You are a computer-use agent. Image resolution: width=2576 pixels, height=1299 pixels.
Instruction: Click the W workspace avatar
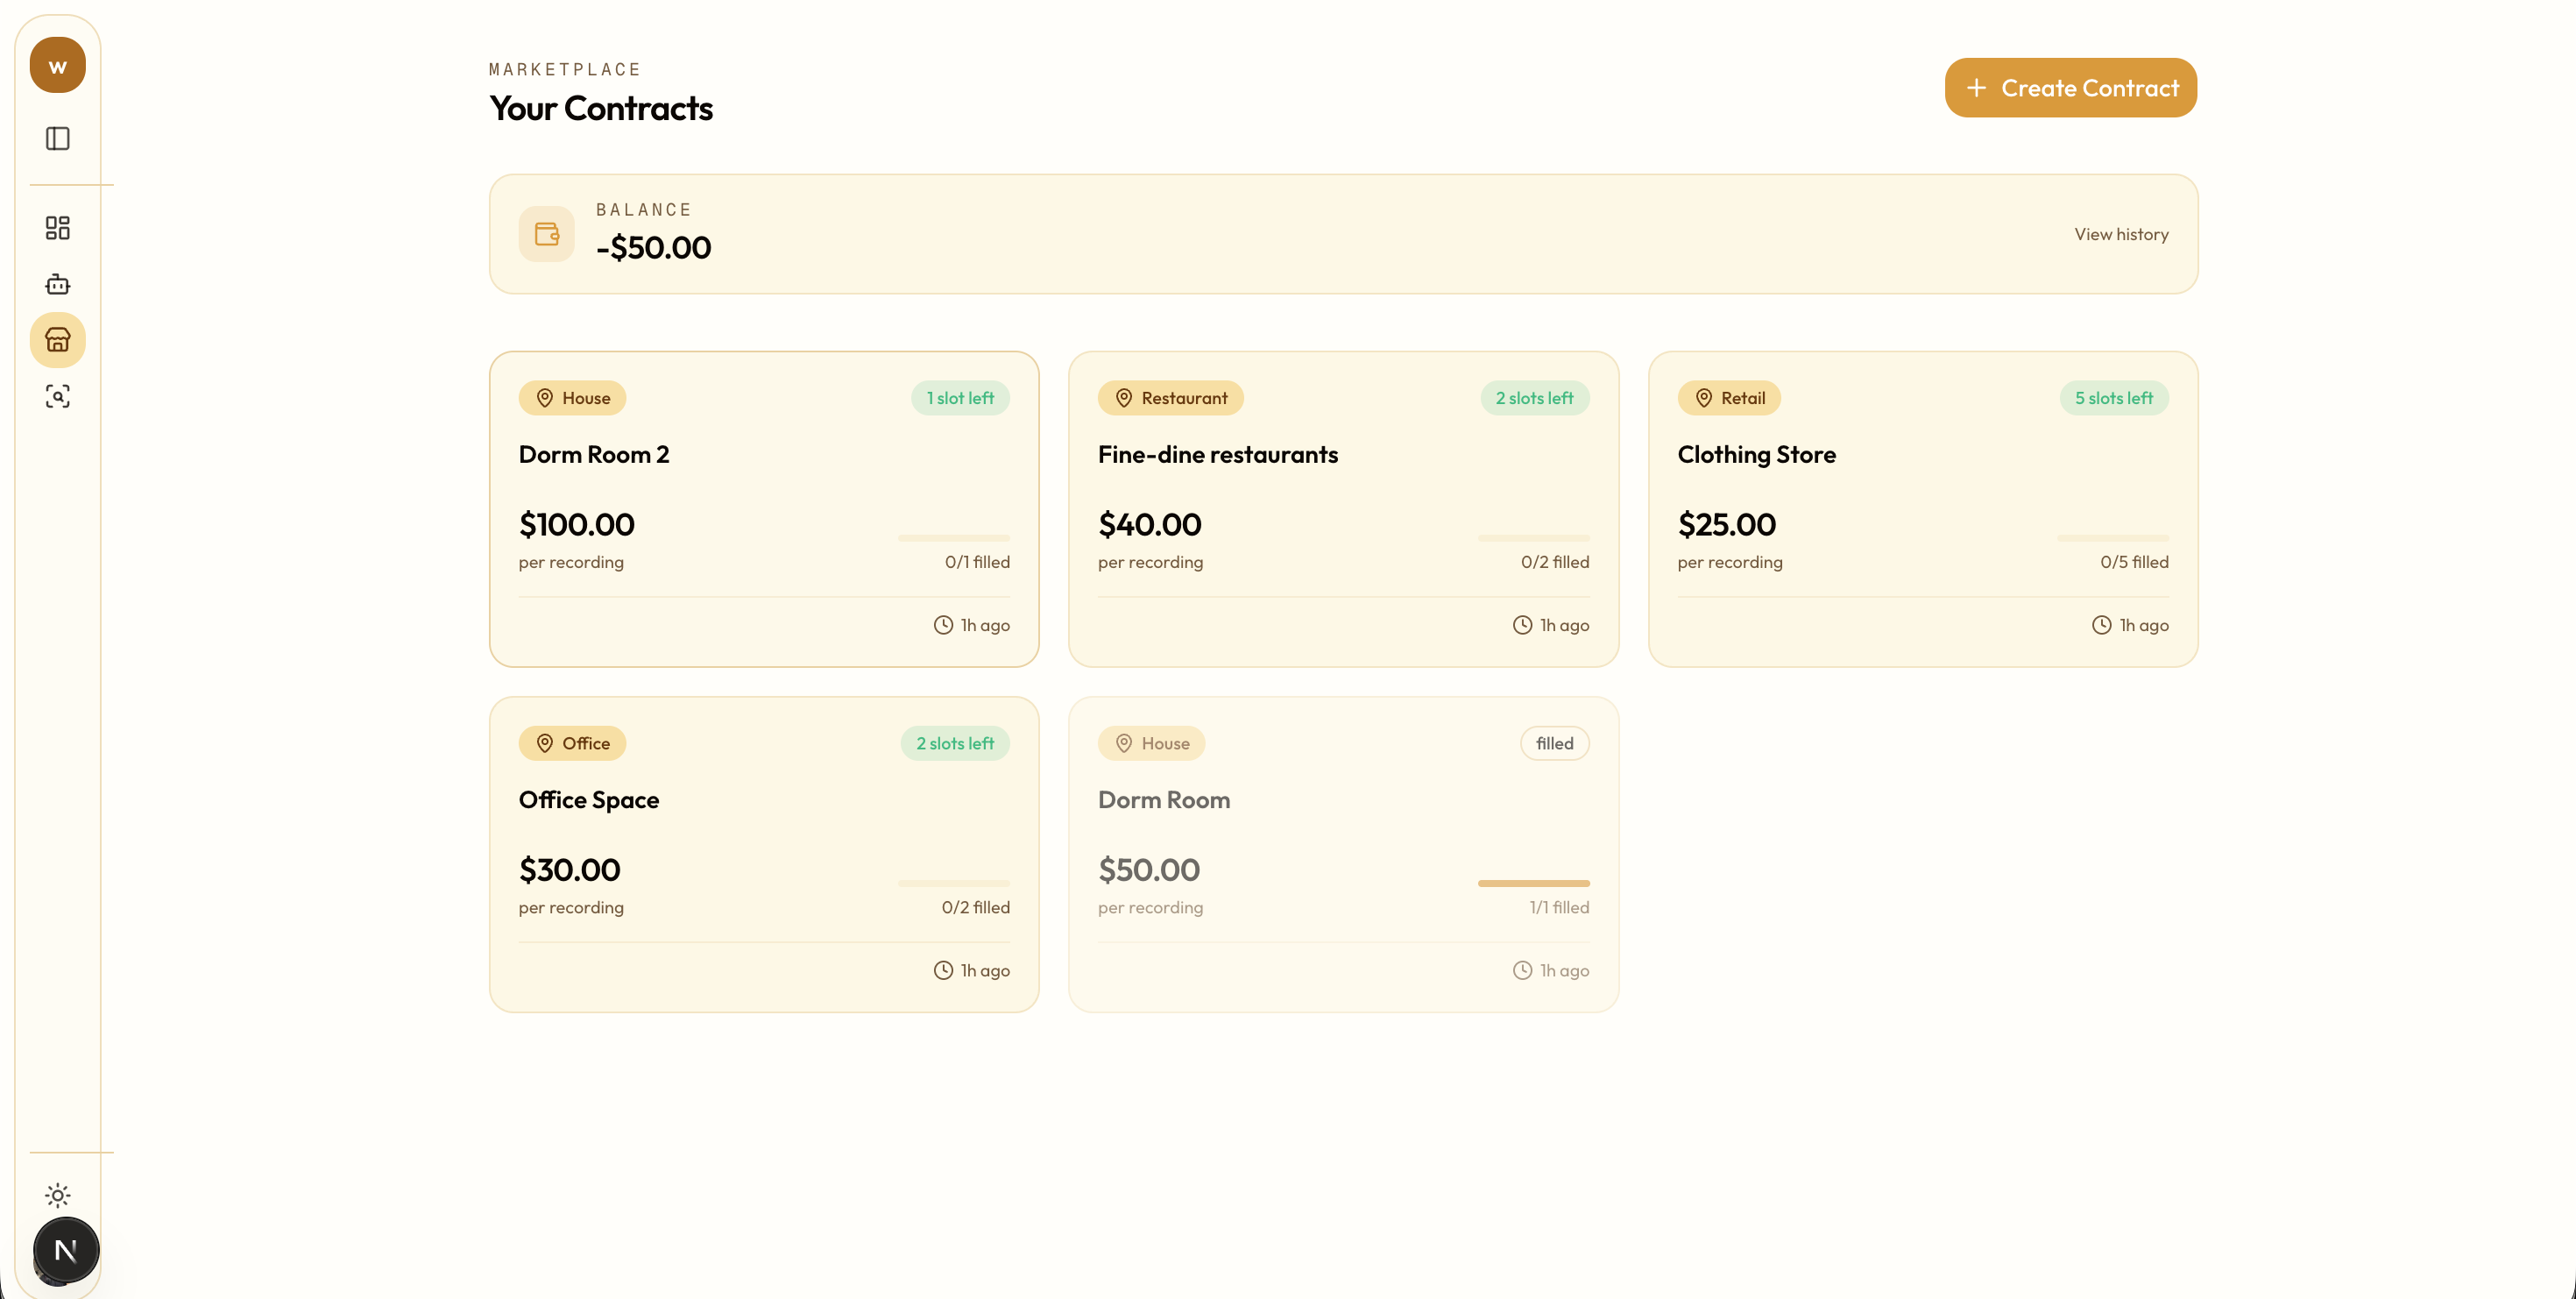pyautogui.click(x=57, y=66)
